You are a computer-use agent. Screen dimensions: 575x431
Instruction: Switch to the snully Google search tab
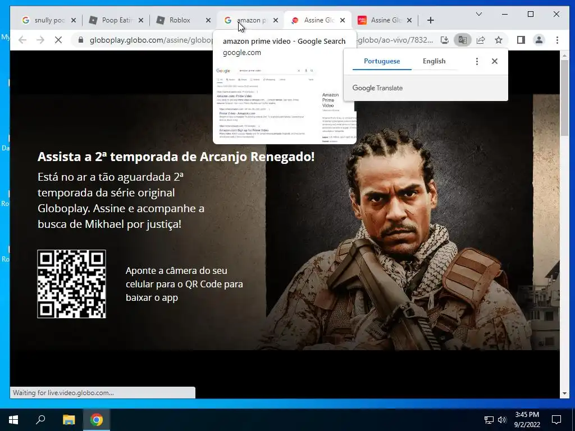pyautogui.click(x=44, y=20)
